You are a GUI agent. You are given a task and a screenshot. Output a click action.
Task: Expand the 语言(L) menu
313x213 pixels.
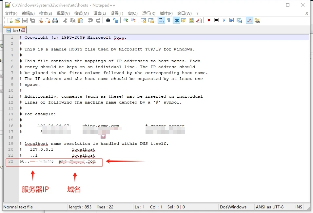tap(100, 13)
